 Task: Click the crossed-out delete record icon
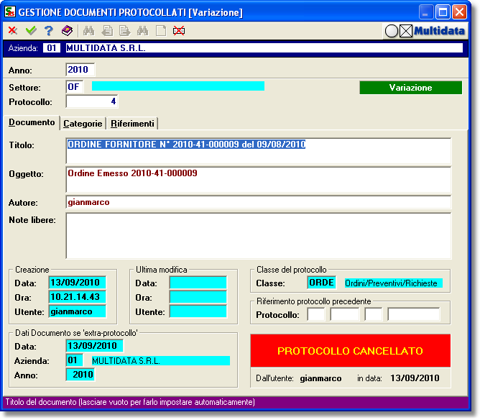pyautogui.click(x=179, y=31)
